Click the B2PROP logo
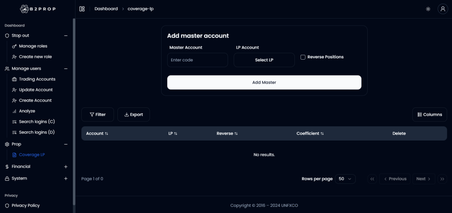Viewport: 452px width, 213px height. tap(37, 9)
